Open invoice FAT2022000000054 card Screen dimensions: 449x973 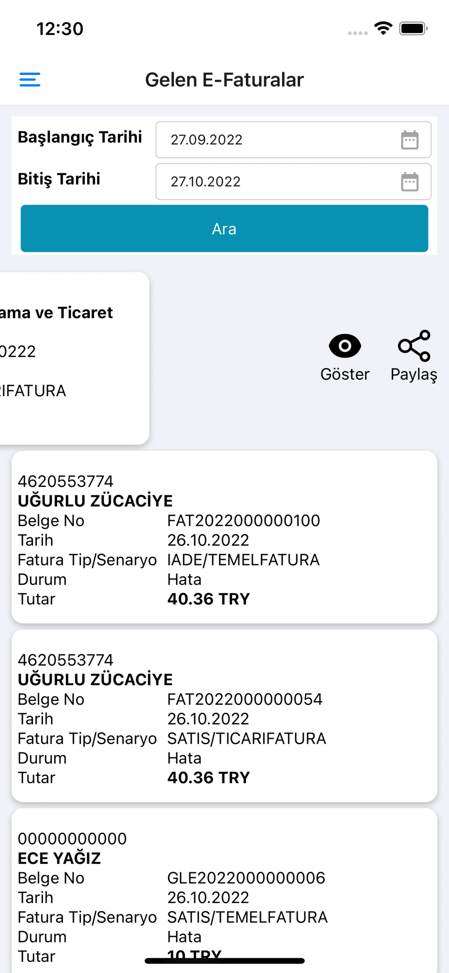click(224, 715)
